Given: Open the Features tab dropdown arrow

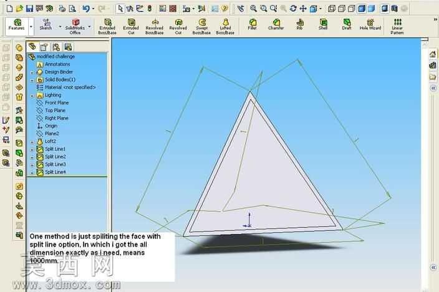Looking at the screenshot, I should pyautogui.click(x=31, y=27).
